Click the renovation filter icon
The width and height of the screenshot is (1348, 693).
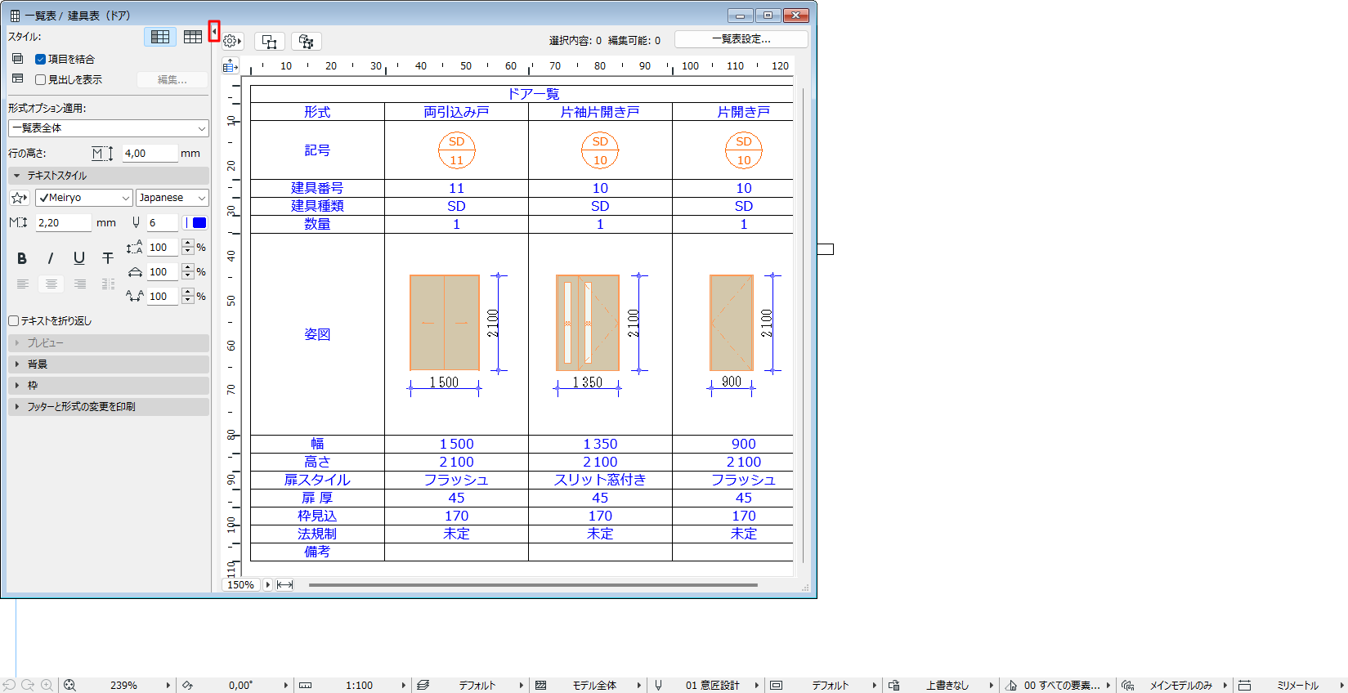click(1011, 685)
